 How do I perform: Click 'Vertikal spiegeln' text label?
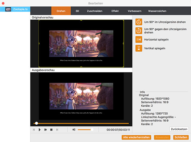[155, 48]
